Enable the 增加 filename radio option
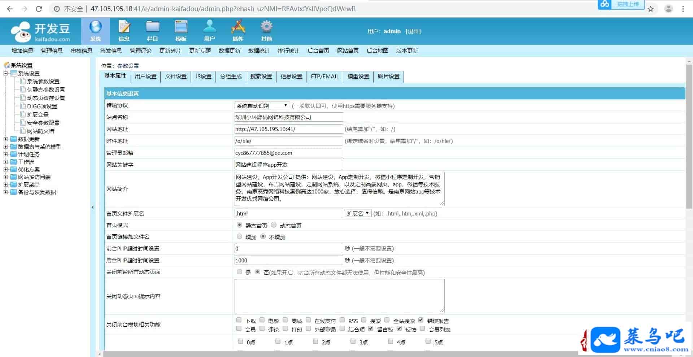This screenshot has height=357, width=693. [239, 236]
